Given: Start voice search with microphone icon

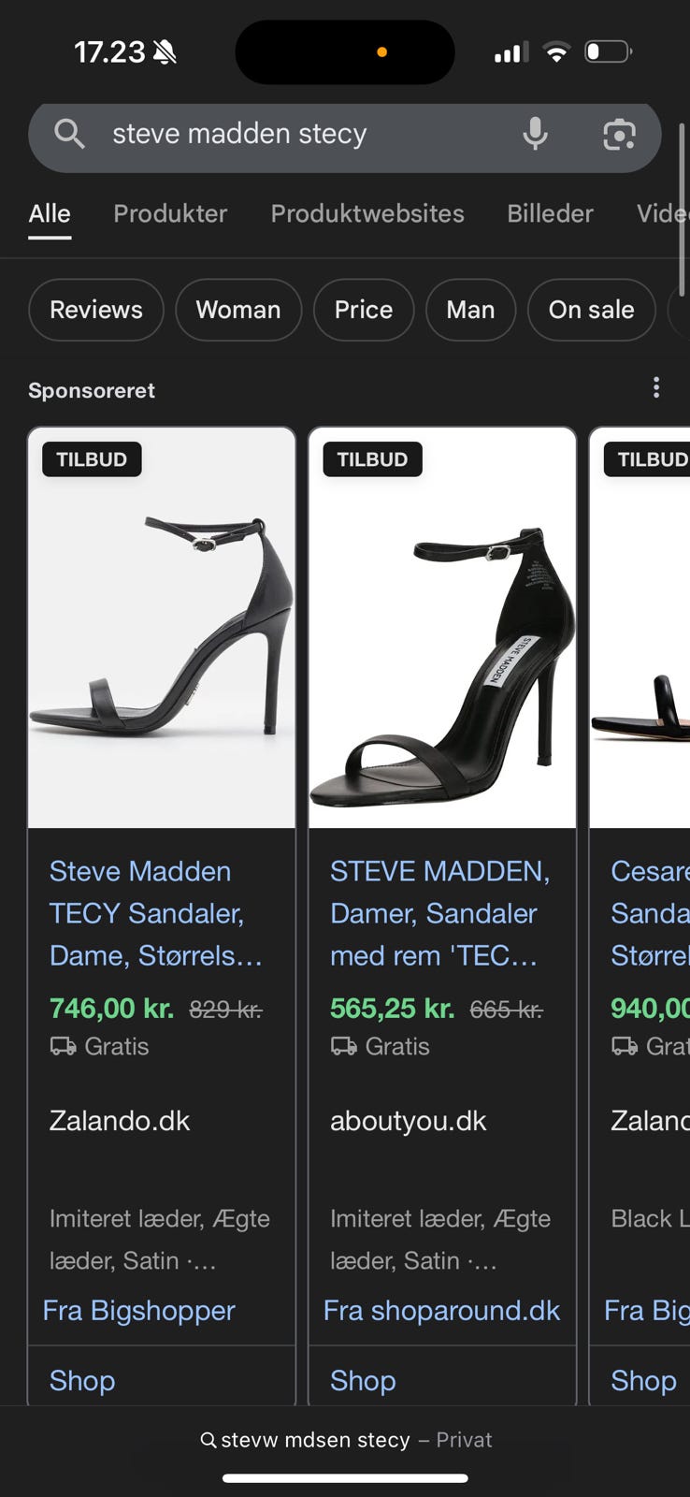Looking at the screenshot, I should (535, 134).
